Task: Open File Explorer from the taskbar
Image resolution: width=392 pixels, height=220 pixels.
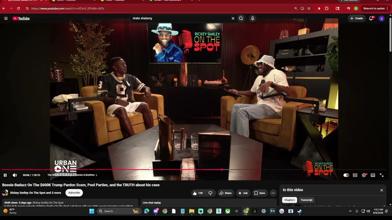Action: [192, 211]
